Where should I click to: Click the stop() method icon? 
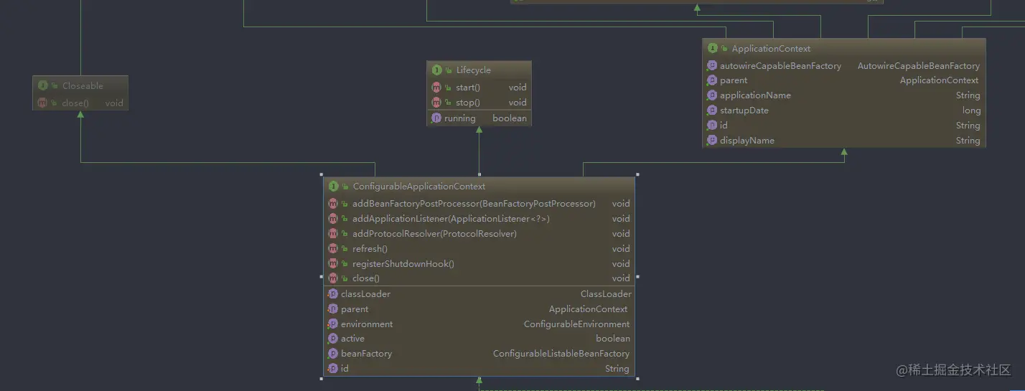click(x=436, y=103)
